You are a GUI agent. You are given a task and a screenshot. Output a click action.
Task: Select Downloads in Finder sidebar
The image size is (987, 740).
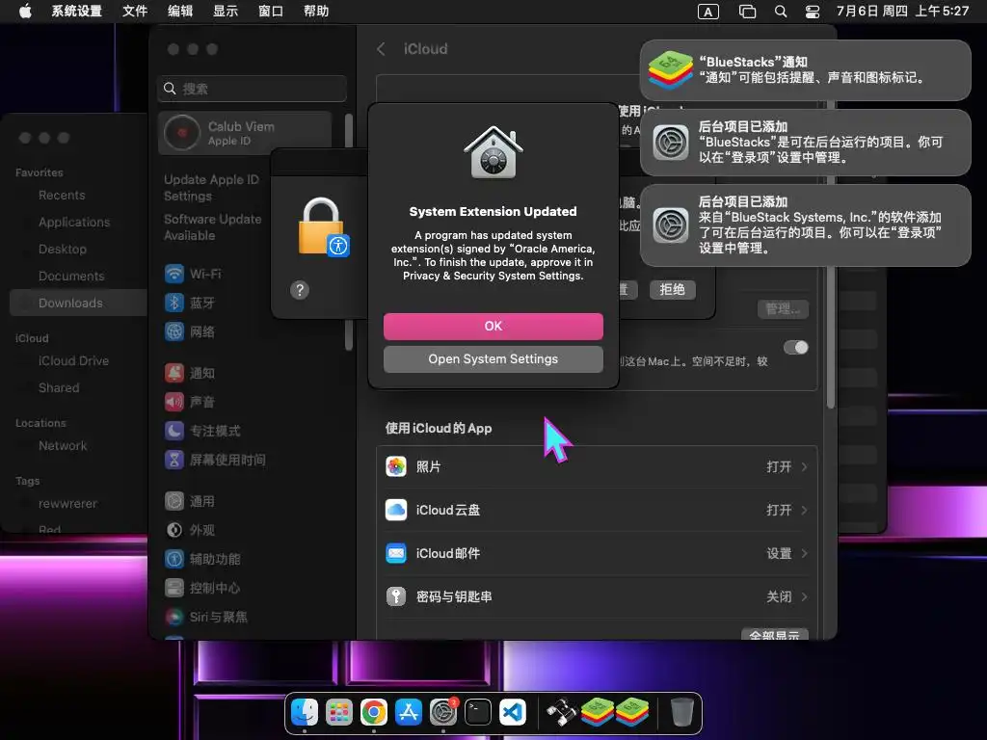78,303
